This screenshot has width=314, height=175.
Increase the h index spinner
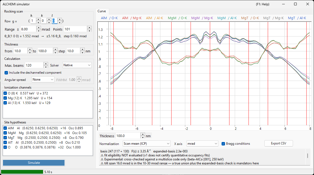click(x=38, y=19)
